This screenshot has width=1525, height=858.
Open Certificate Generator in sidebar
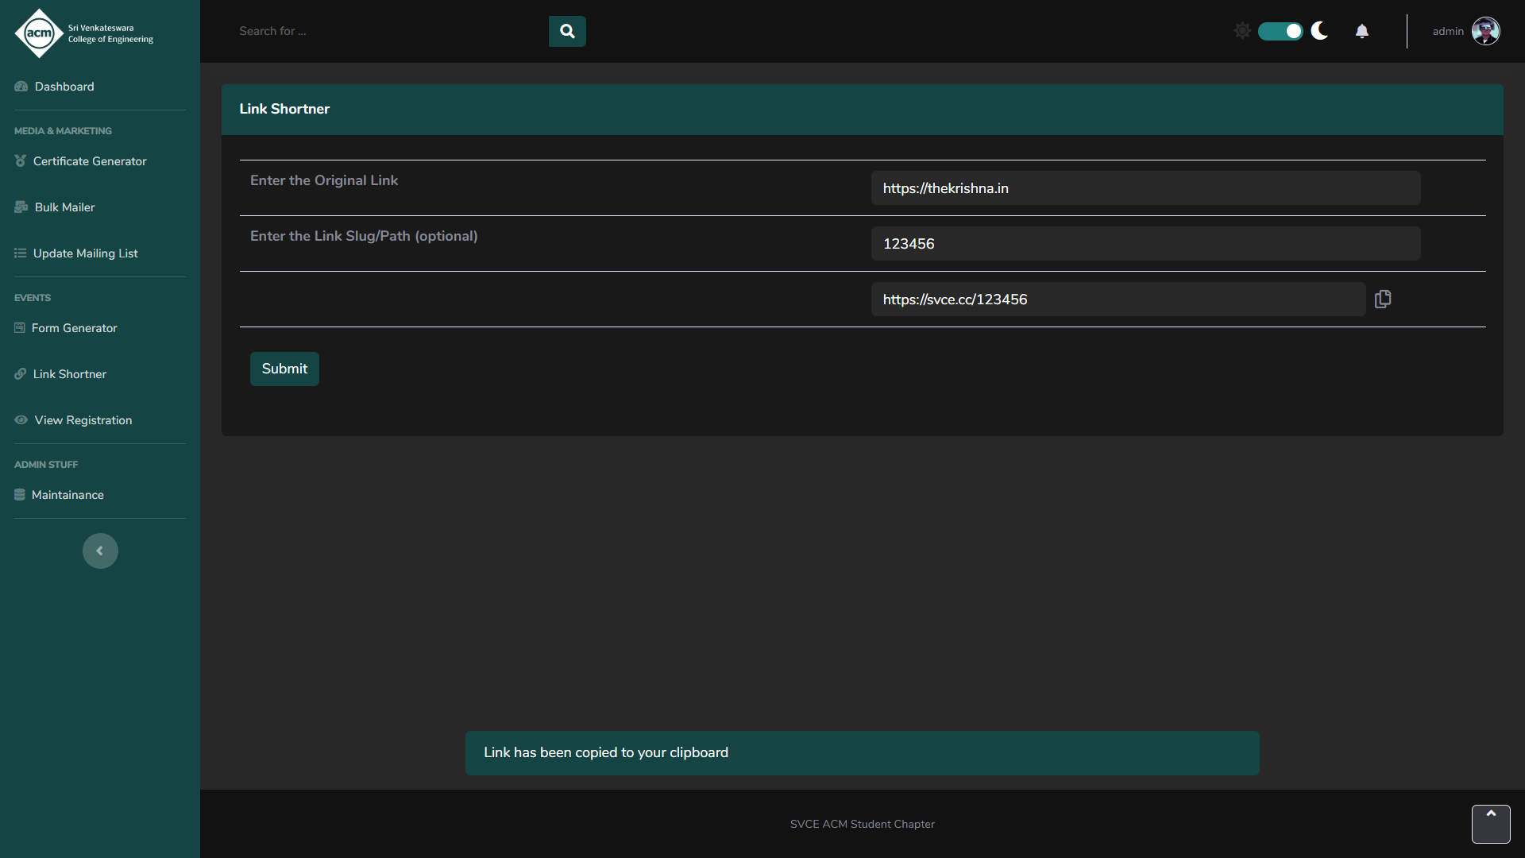tap(89, 161)
